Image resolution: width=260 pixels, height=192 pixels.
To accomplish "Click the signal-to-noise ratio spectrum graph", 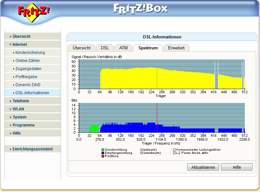I will click(162, 74).
